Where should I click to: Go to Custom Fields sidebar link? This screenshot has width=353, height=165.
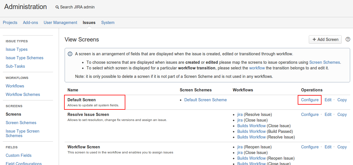[18, 155]
